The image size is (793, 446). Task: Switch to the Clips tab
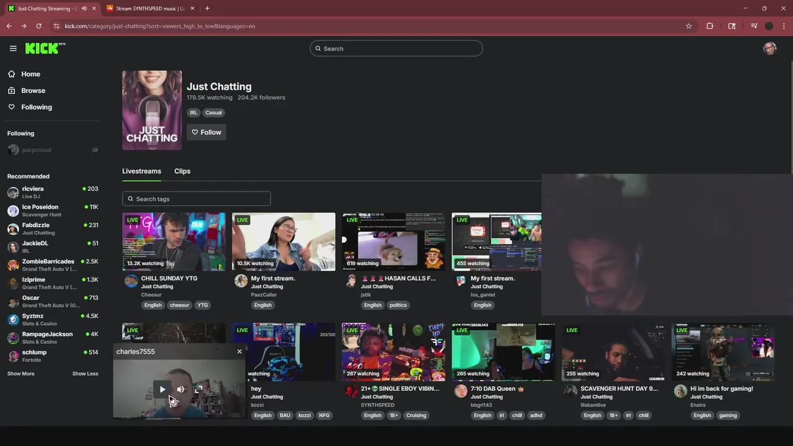(182, 171)
